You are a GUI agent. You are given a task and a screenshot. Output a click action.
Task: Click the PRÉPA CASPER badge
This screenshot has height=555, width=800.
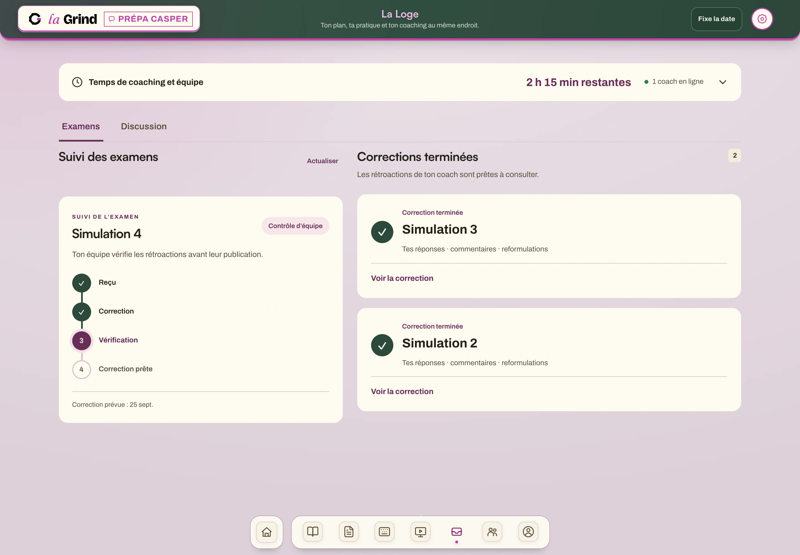148,19
